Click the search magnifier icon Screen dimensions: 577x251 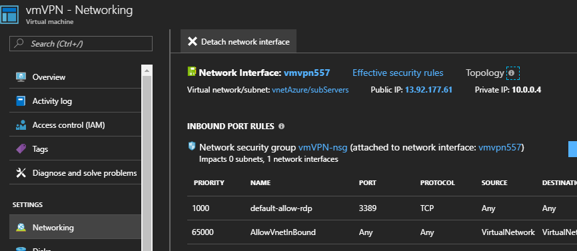point(19,43)
